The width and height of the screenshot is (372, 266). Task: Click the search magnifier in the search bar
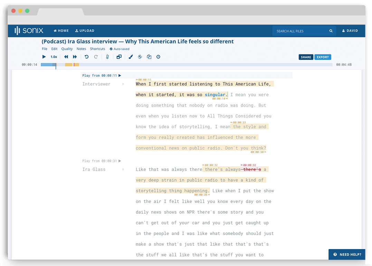coord(331,31)
